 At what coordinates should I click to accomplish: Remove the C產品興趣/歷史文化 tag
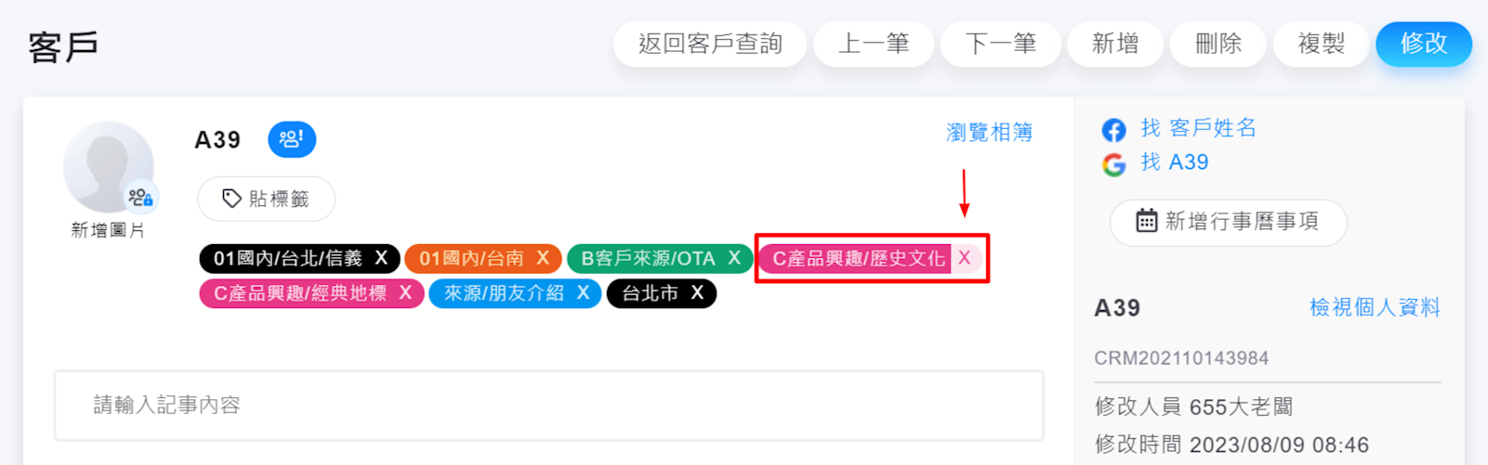[965, 258]
